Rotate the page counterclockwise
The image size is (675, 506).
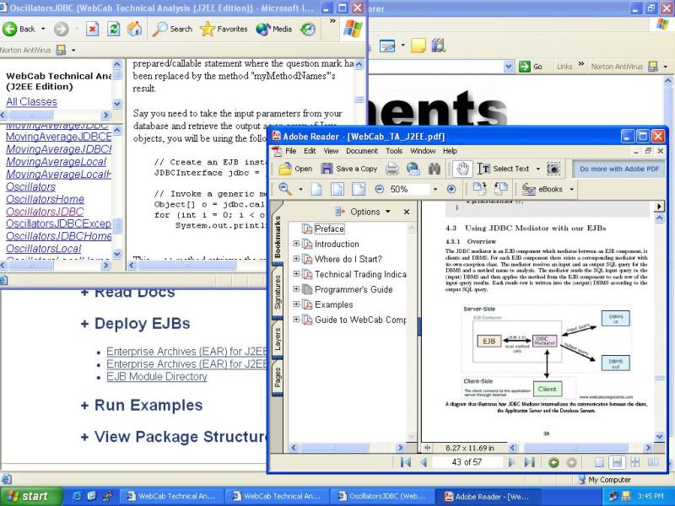(x=500, y=189)
